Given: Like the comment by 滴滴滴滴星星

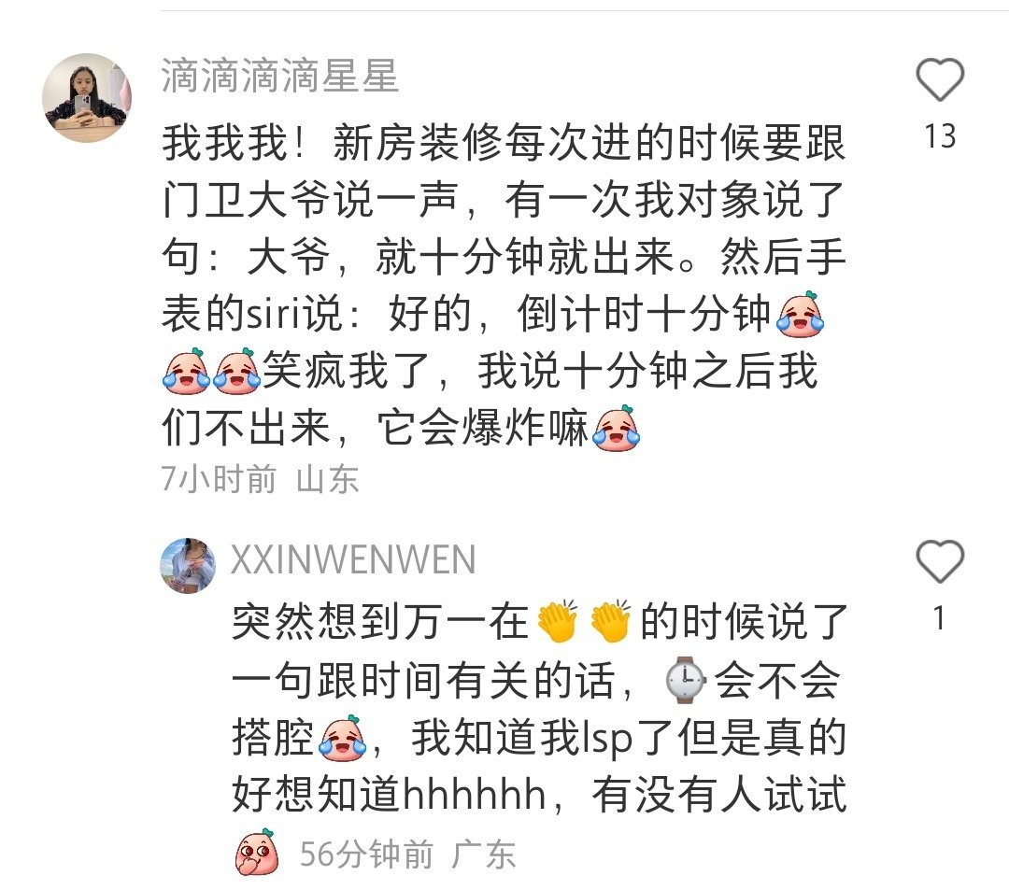Looking at the screenshot, I should point(940,79).
